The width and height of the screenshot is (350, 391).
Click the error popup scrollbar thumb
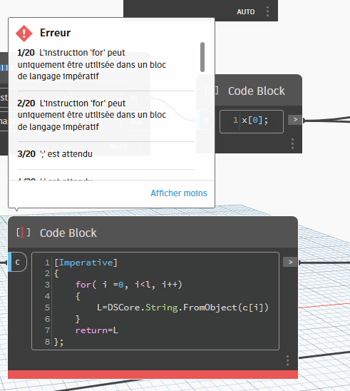coord(202,57)
